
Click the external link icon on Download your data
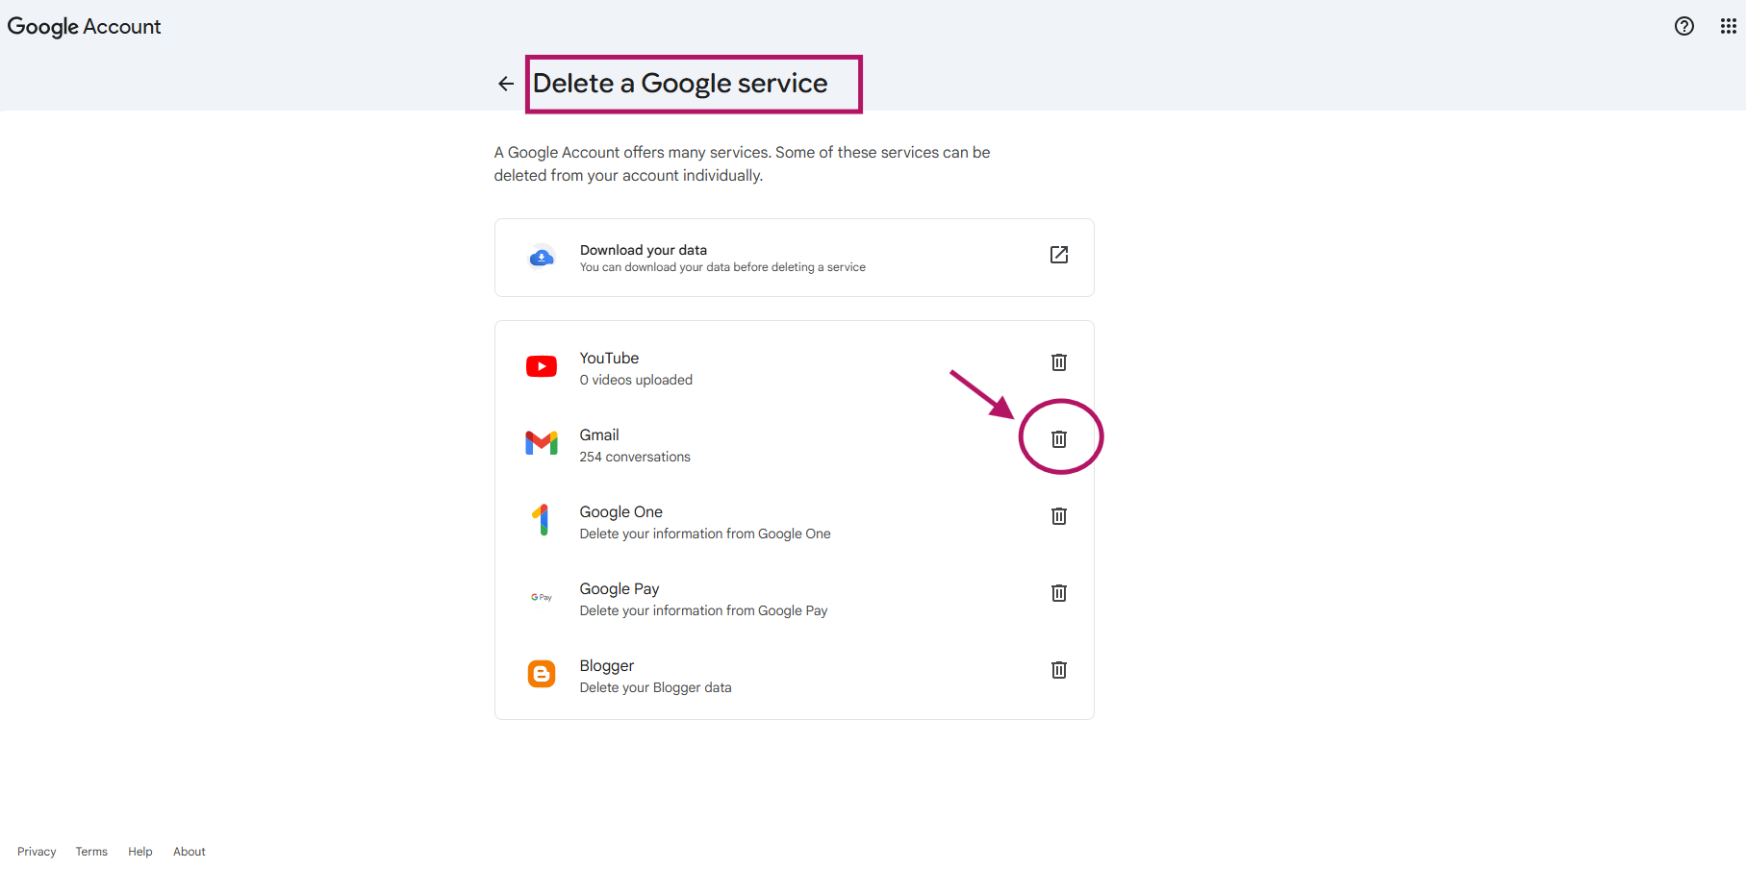pos(1058,255)
